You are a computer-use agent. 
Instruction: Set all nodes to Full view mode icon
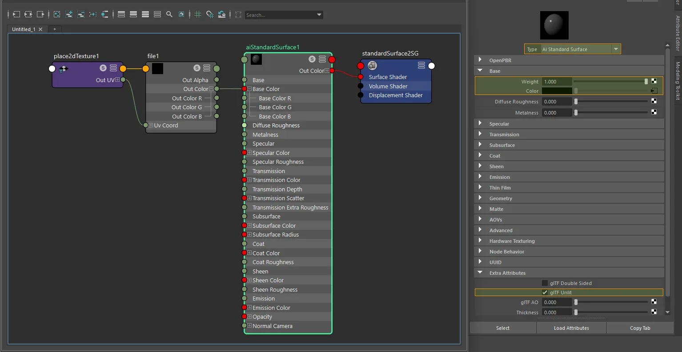(145, 15)
